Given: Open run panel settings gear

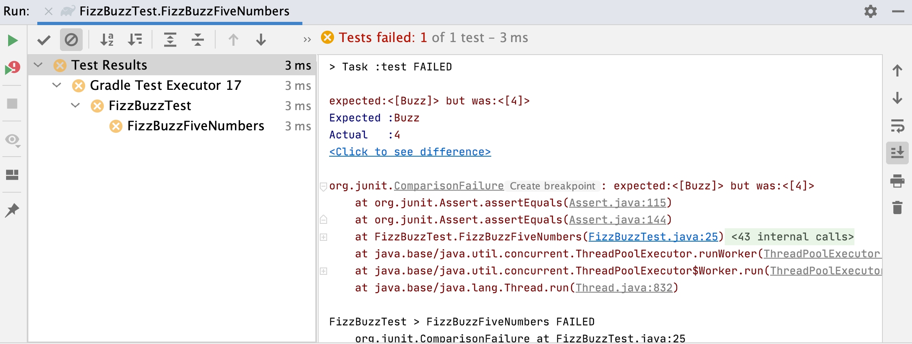Looking at the screenshot, I should click(x=871, y=11).
